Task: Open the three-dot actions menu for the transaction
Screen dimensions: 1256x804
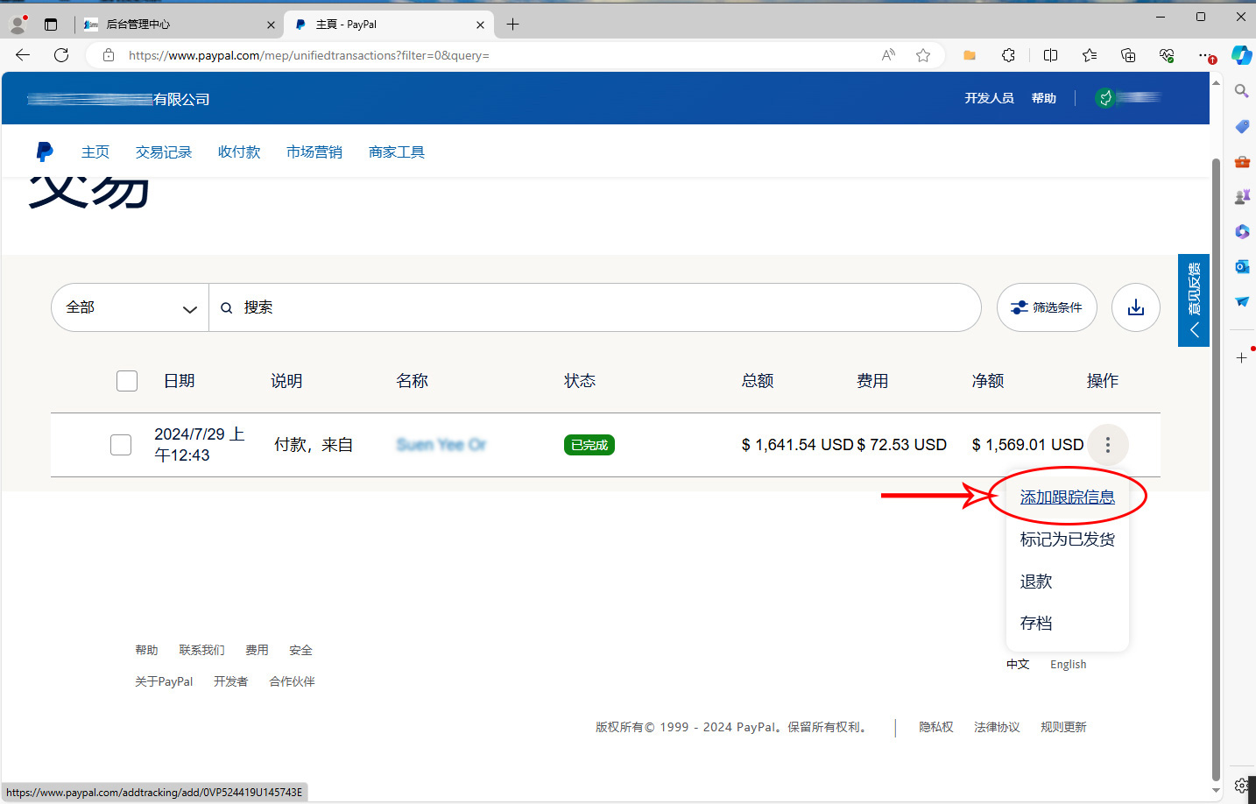Action: click(1108, 445)
